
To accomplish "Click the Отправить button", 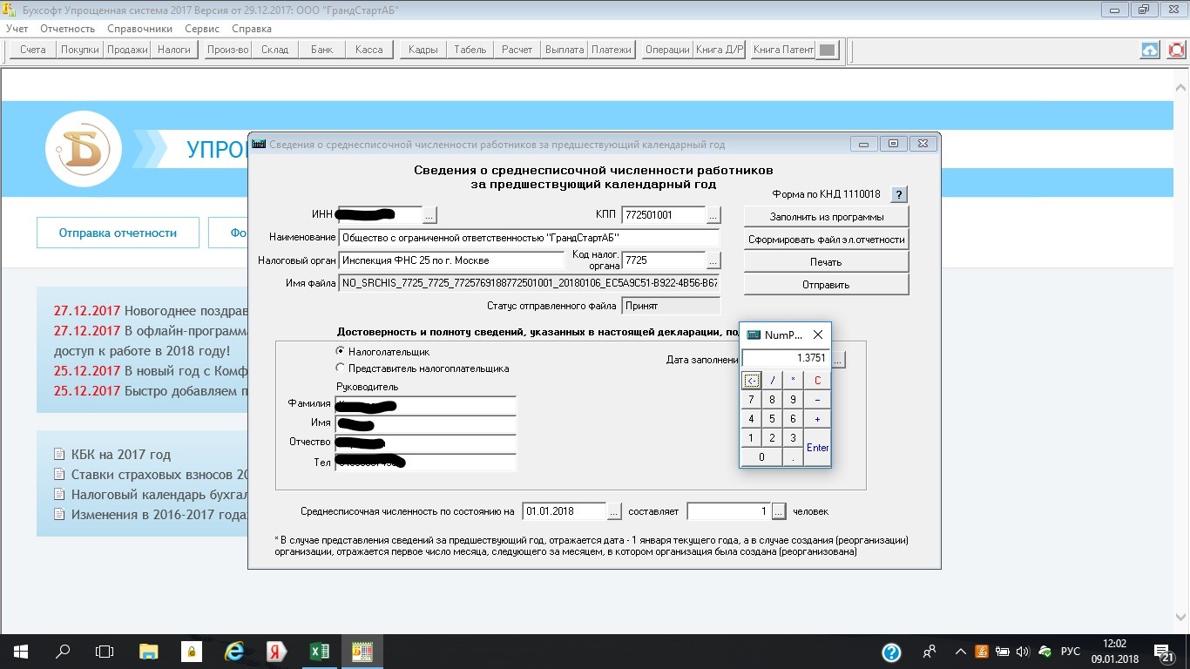I will 826,284.
